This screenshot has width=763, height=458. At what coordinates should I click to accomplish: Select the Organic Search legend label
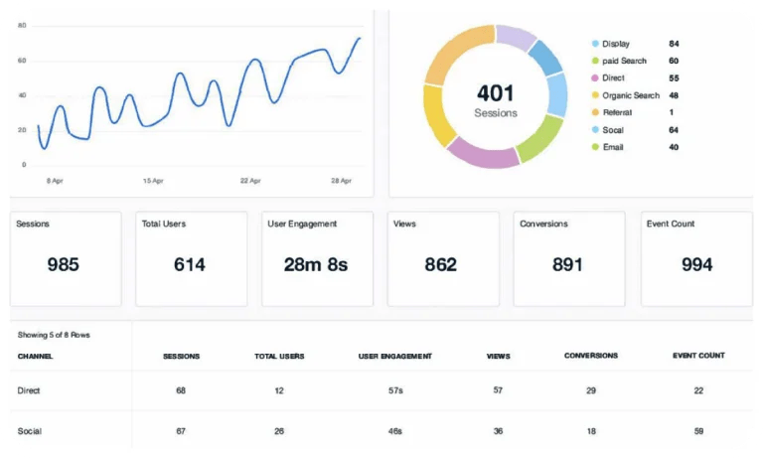pyautogui.click(x=631, y=95)
